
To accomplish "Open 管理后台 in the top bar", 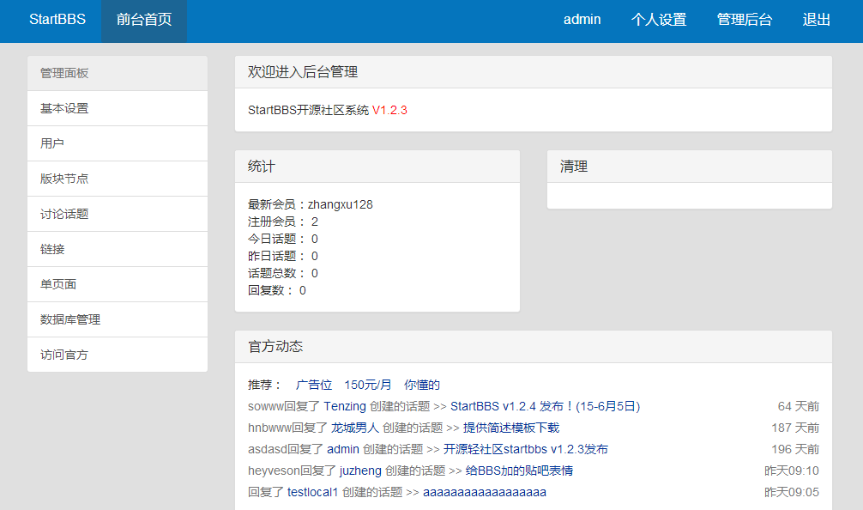I will 744,20.
